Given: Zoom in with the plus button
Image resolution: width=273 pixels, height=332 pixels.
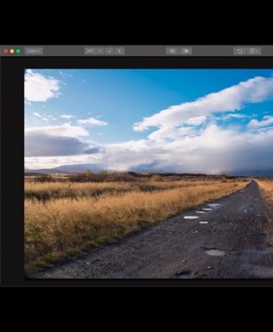Looking at the screenshot, I should click(x=119, y=51).
